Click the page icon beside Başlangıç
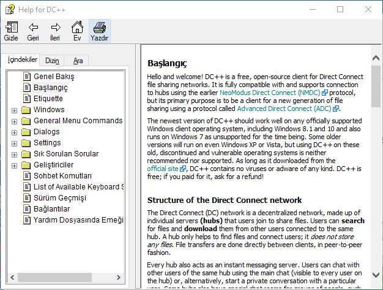This screenshot has width=383, height=290. tap(27, 87)
